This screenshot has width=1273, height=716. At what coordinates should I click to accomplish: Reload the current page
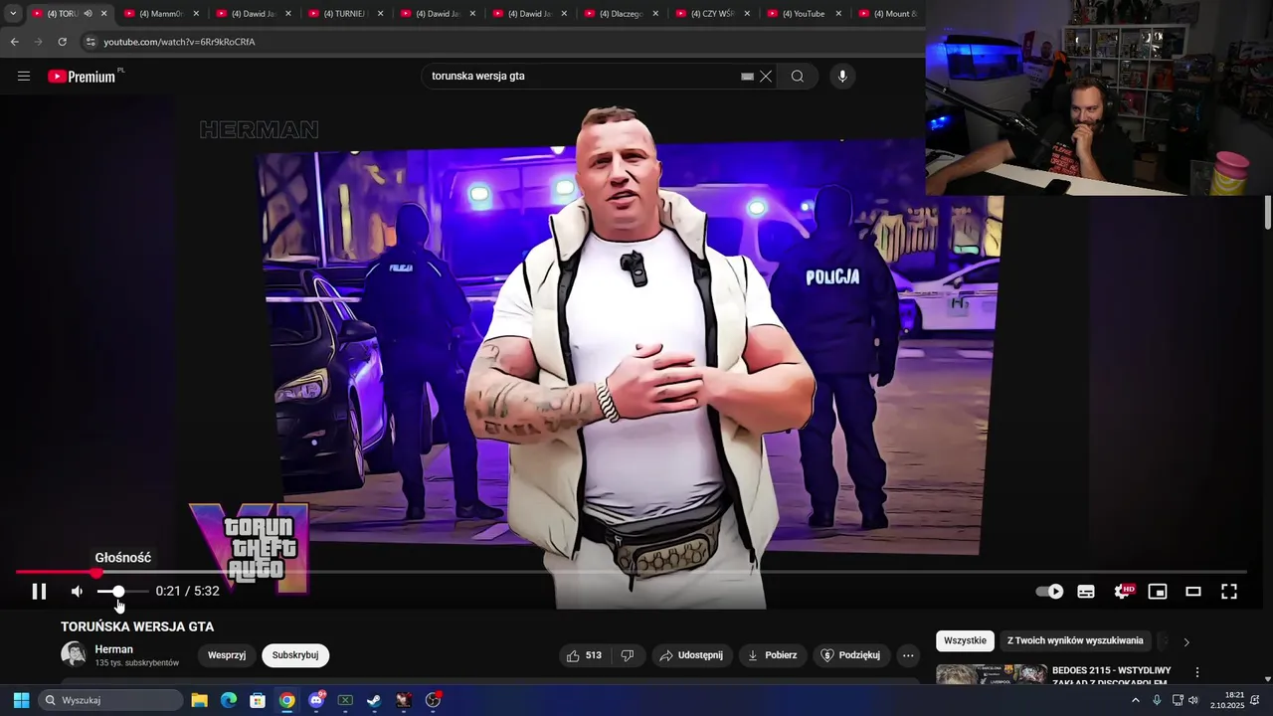62,42
